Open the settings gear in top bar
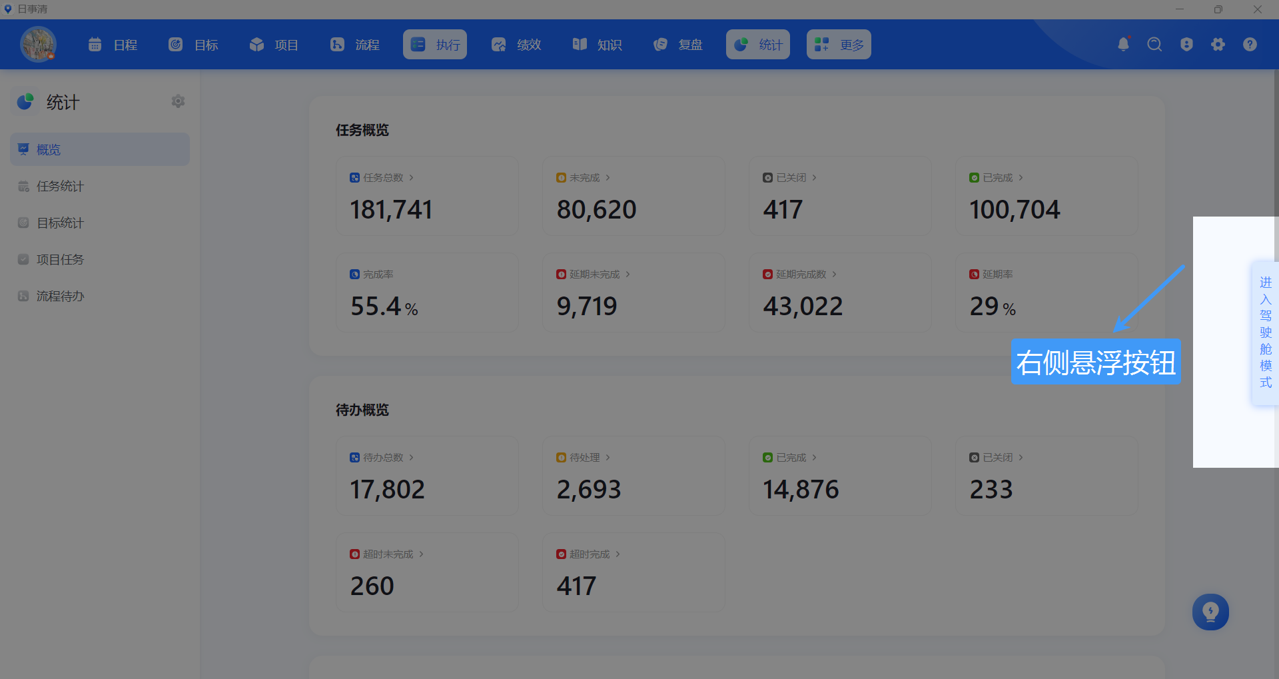1279x679 pixels. [x=1218, y=44]
